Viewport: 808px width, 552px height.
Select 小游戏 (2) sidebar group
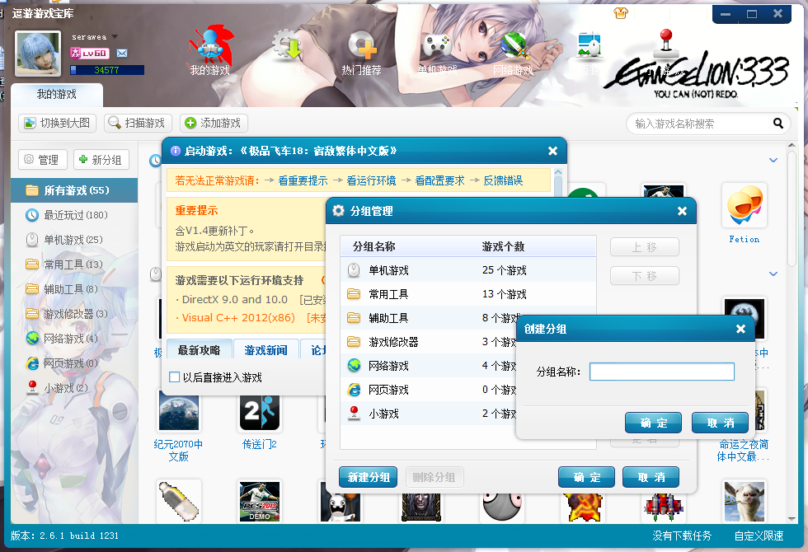click(74, 388)
